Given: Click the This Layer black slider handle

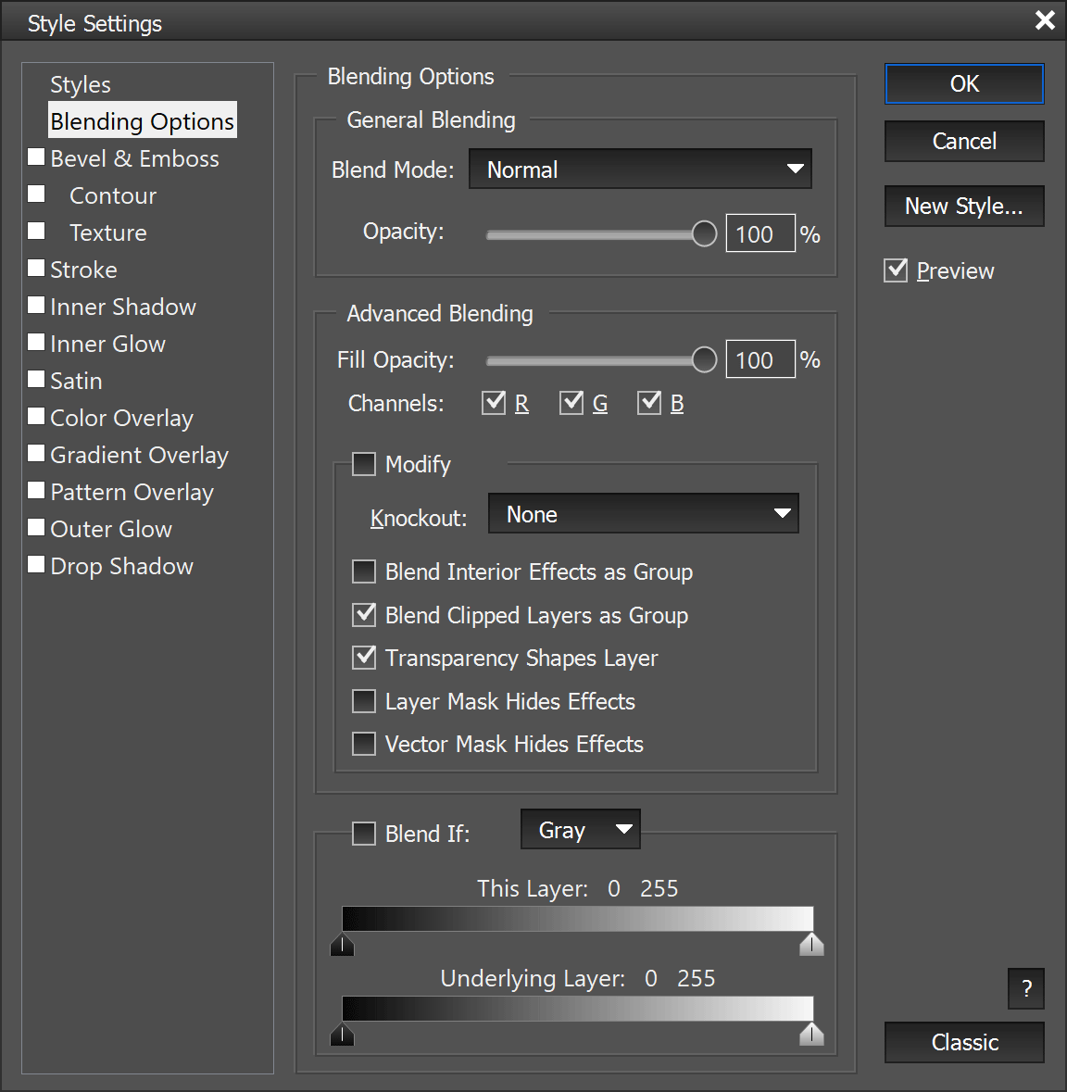Looking at the screenshot, I should (x=343, y=945).
